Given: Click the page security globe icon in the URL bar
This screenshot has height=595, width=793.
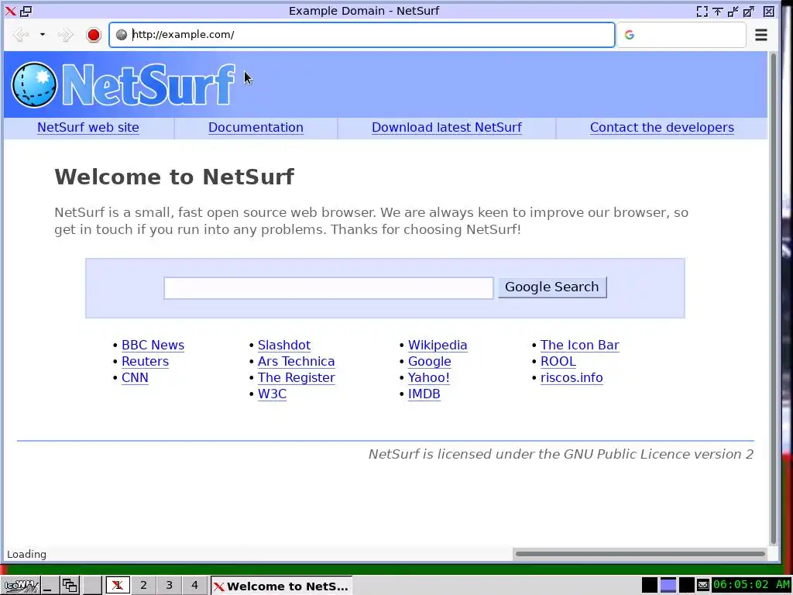Looking at the screenshot, I should [122, 34].
